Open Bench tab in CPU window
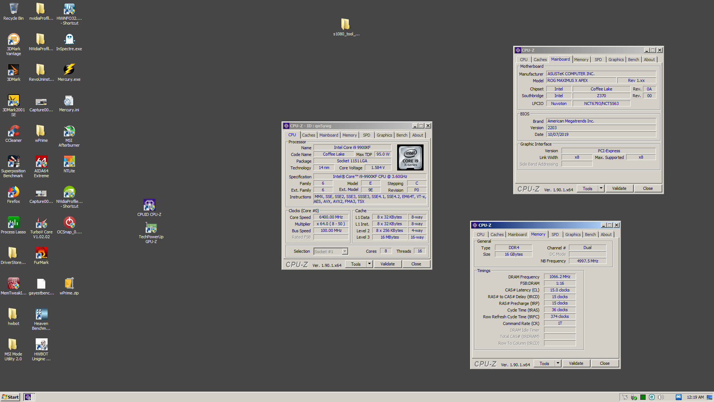This screenshot has height=402, width=714. tap(402, 135)
